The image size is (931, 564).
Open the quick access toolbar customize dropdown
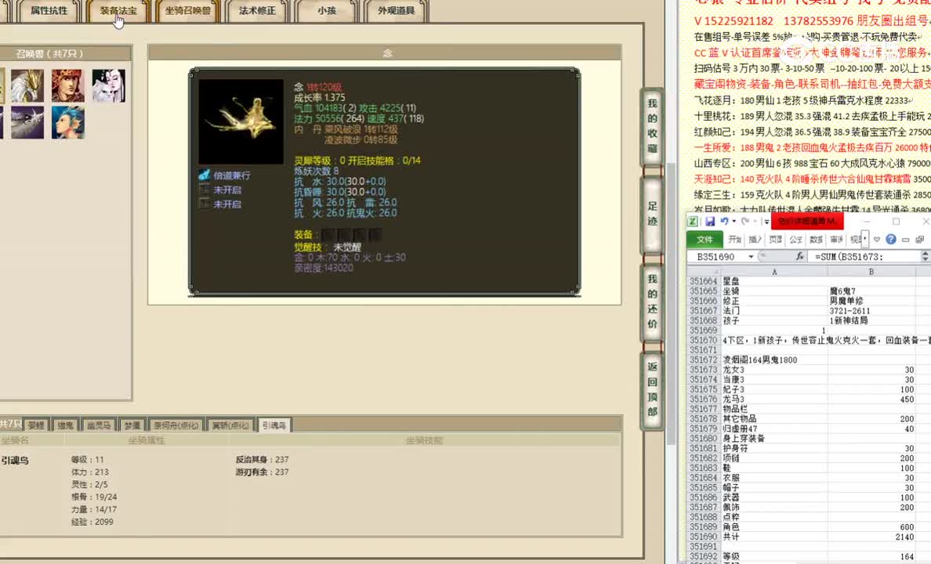[766, 222]
